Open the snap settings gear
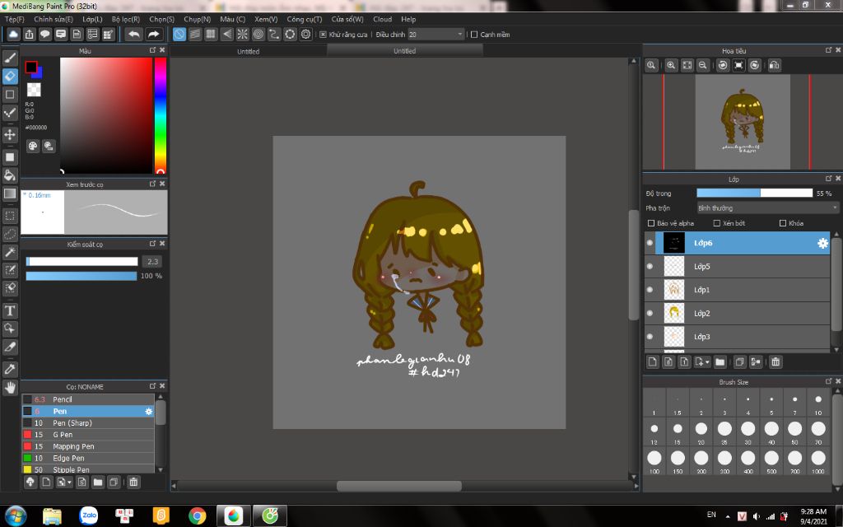 click(x=306, y=35)
